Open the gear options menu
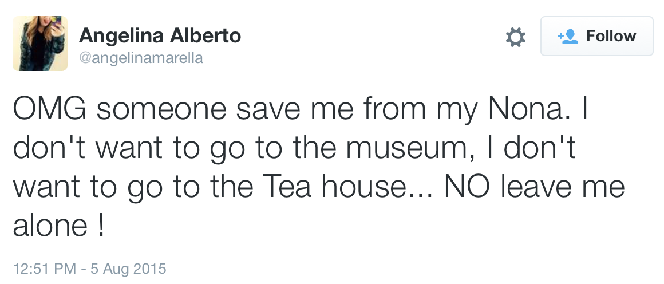The height and width of the screenshot is (284, 664). pyautogui.click(x=515, y=37)
